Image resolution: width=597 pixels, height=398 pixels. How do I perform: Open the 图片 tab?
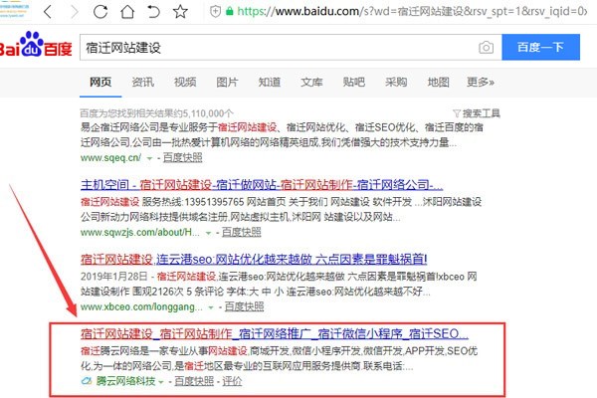227,83
